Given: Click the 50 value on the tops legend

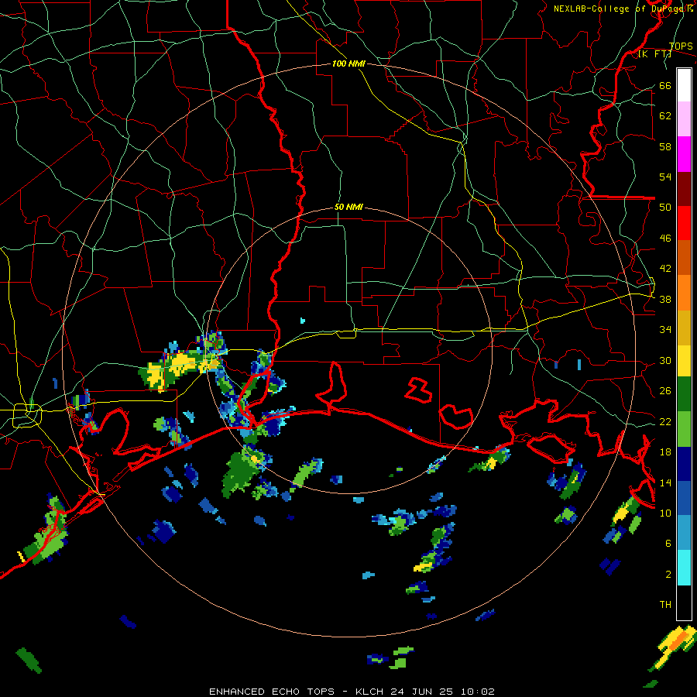Looking at the screenshot, I should click(x=665, y=208).
